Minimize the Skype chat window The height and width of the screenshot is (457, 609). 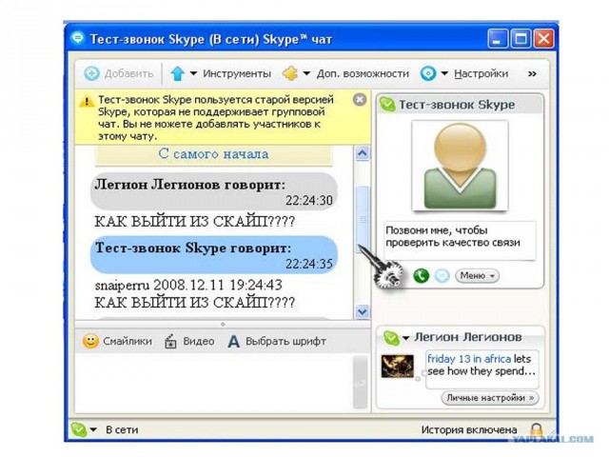pyautogui.click(x=498, y=38)
